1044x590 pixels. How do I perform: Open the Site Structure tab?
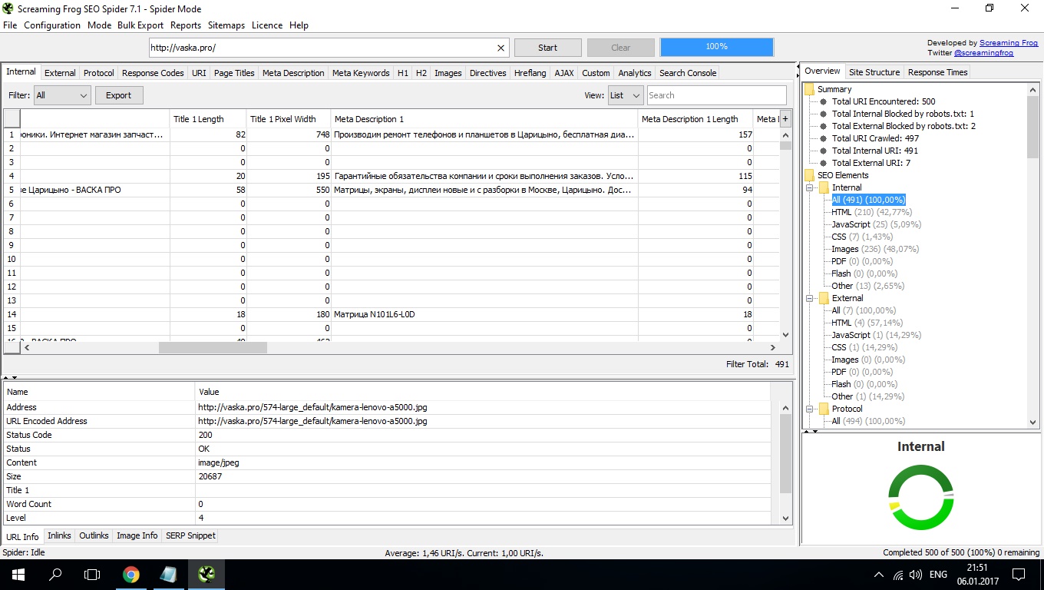click(874, 72)
